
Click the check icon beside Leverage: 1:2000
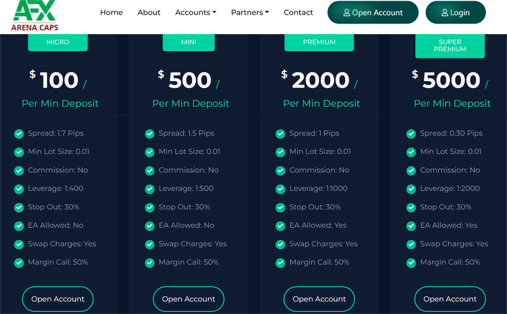[411, 189]
